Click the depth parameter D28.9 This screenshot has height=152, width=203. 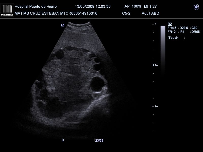[x=184, y=28]
